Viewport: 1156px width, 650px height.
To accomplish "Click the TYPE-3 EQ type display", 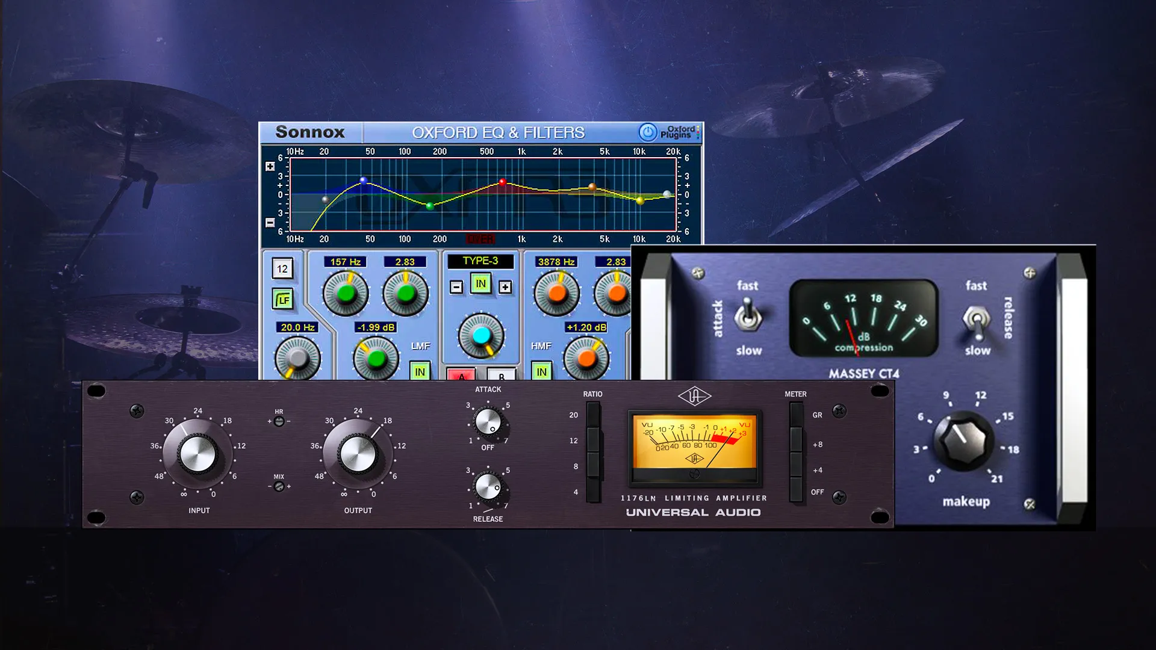I will [x=480, y=261].
